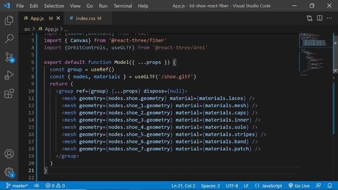Screen dimensions: 338x190
Task: Open the Help menu
Action: pyautogui.click(x=143, y=6)
